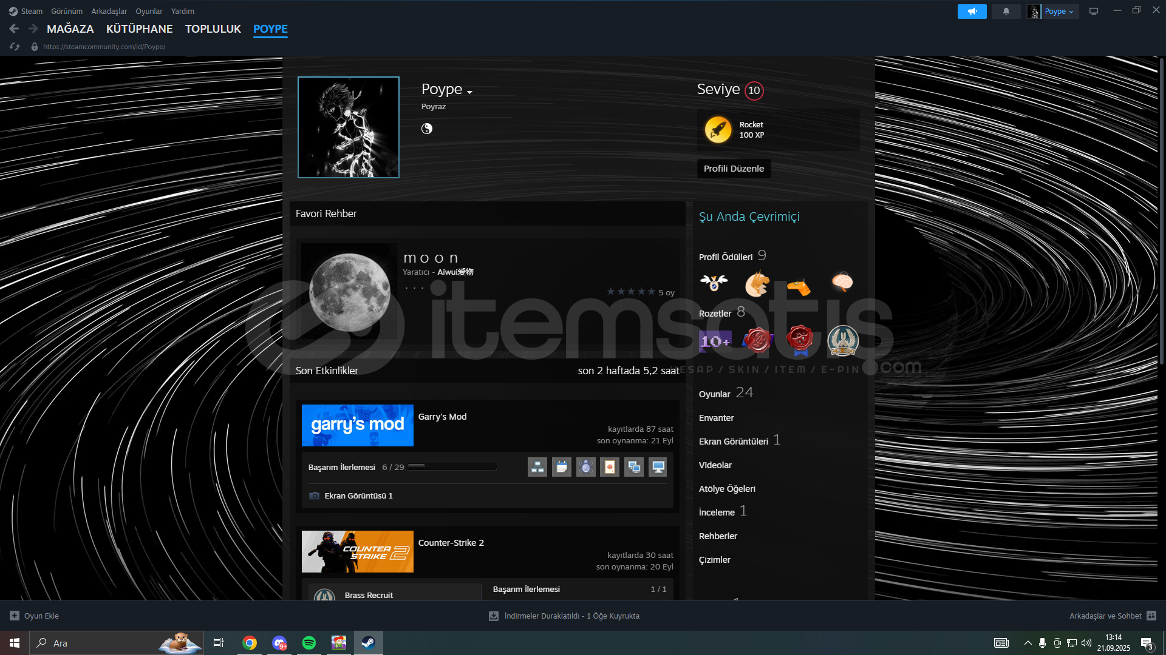Reload the page with refresh icon
The height and width of the screenshot is (655, 1166).
pos(15,47)
